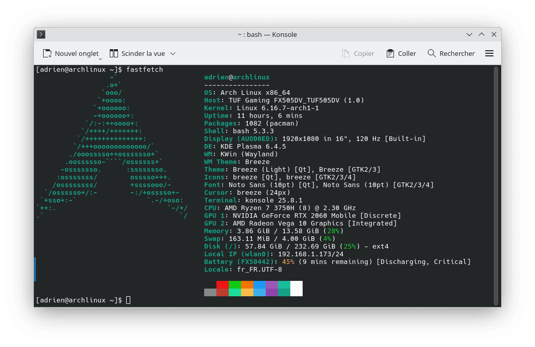Open search with the Rechercher magnifier
Image resolution: width=535 pixels, height=347 pixels.
(432, 53)
